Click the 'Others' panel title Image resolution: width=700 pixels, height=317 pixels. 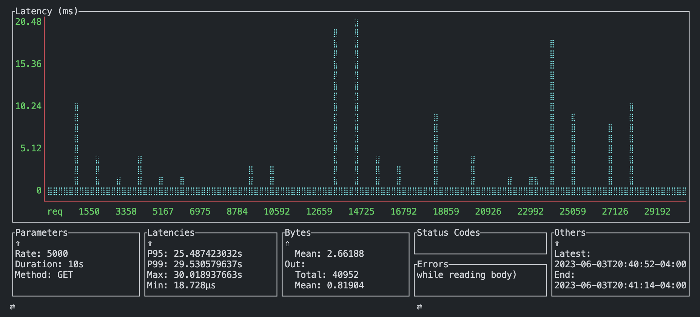(x=570, y=233)
